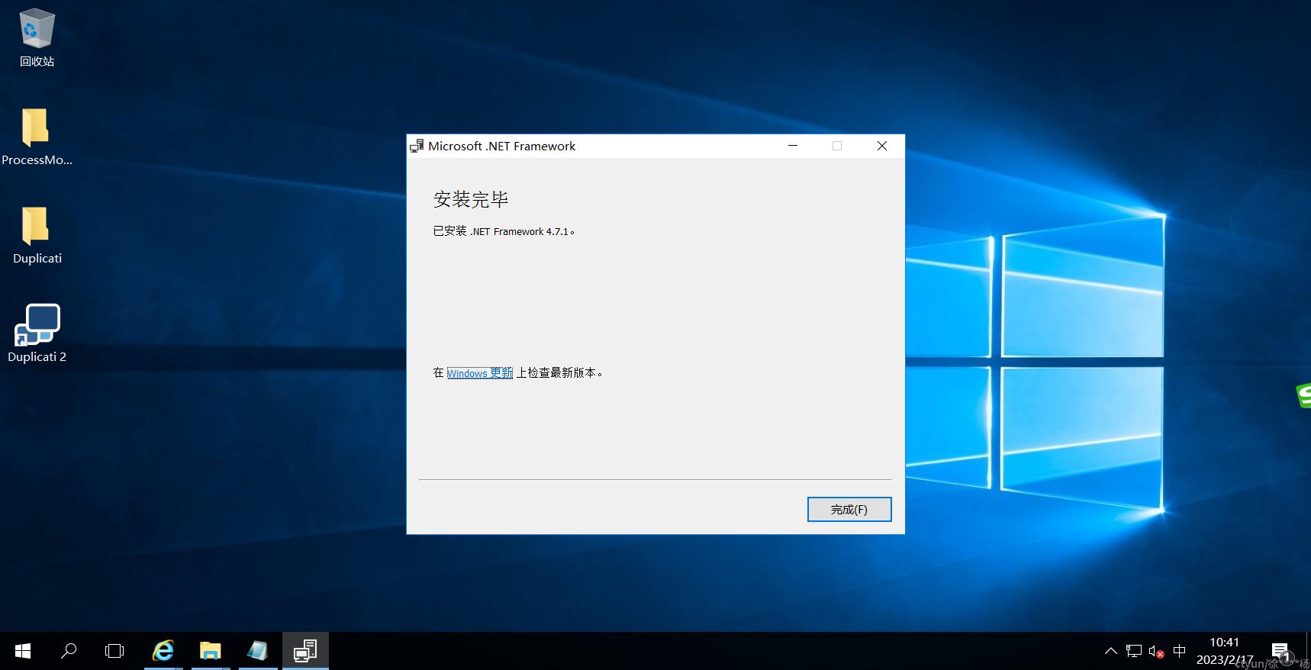Close the Microsoft .NET Framework dialog
This screenshot has width=1311, height=670.
click(882, 146)
